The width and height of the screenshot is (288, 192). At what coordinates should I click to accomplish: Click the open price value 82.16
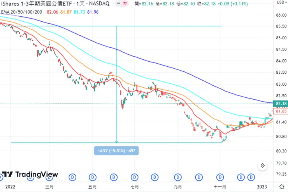pos(147,3)
